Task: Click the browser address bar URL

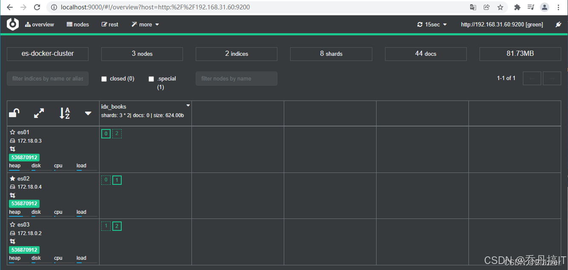Action: pyautogui.click(x=155, y=7)
